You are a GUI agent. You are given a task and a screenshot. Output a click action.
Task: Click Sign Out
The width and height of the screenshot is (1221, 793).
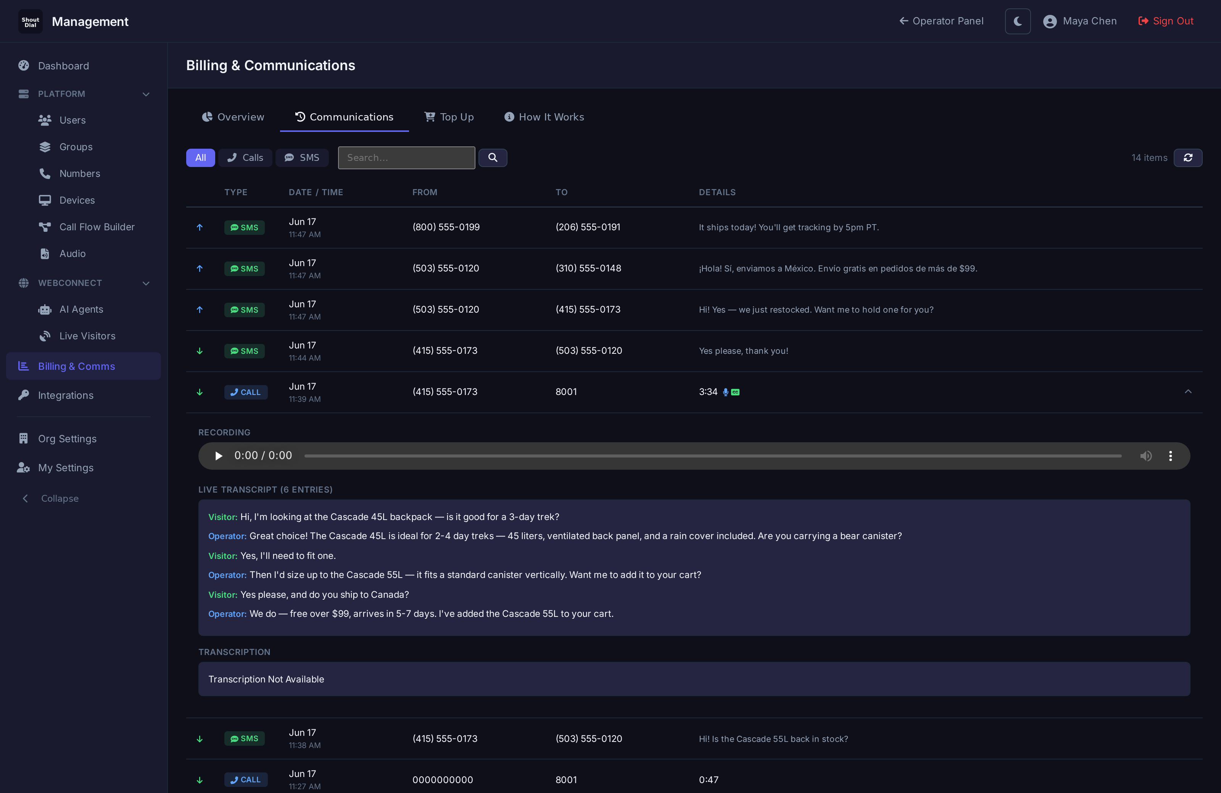click(x=1166, y=21)
